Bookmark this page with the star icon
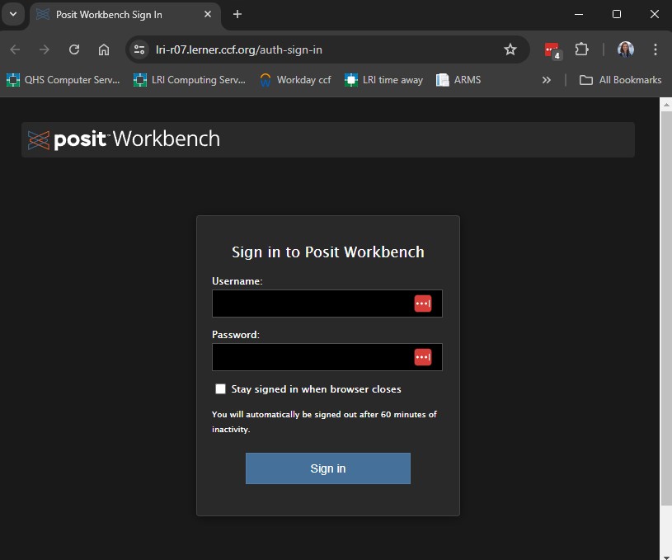Viewport: 672px width, 560px height. pyautogui.click(x=510, y=49)
